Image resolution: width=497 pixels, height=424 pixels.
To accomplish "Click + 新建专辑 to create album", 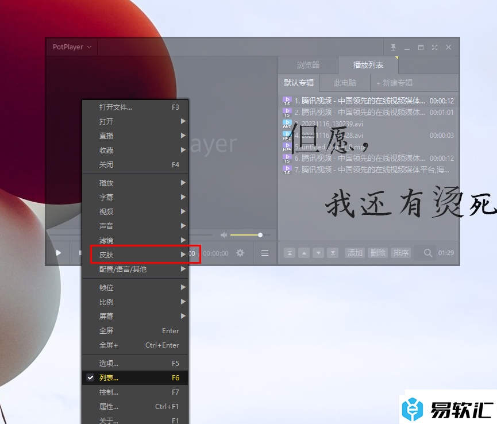I will pyautogui.click(x=394, y=83).
